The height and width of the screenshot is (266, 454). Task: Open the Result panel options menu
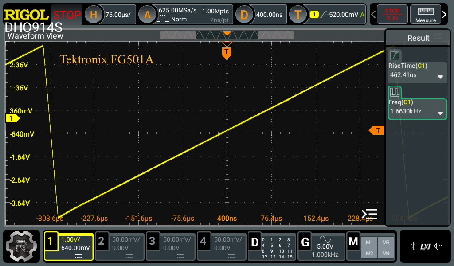click(438, 36)
